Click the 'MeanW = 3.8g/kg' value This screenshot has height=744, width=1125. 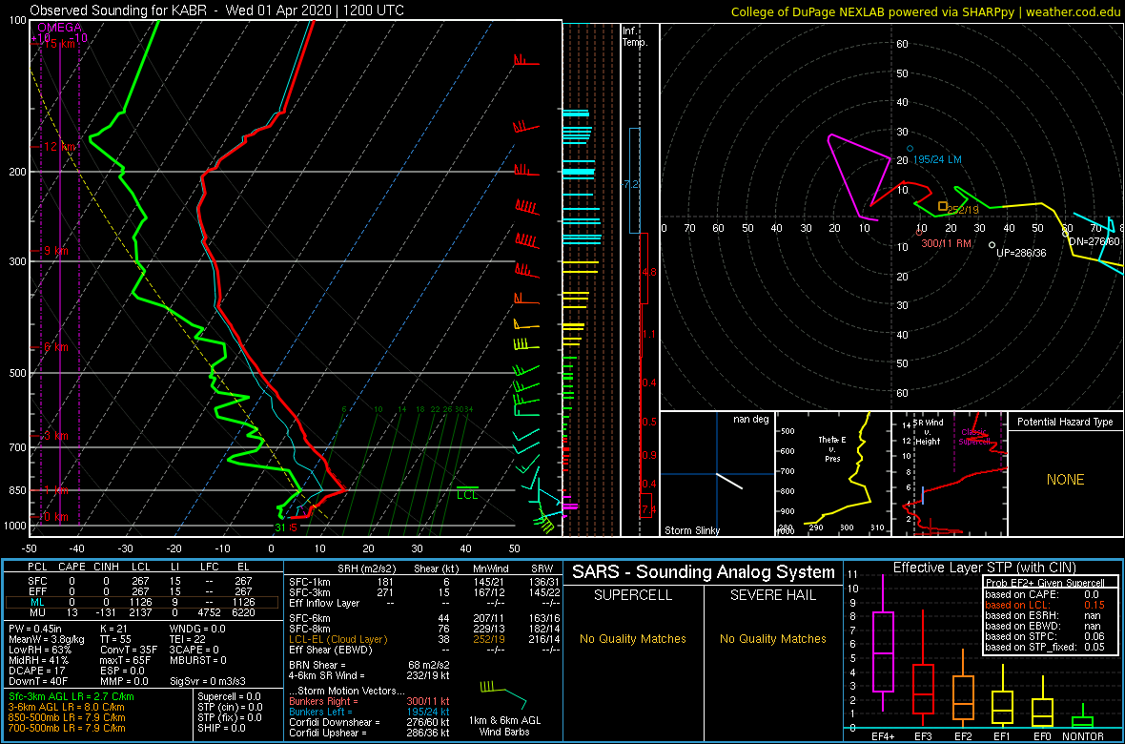(x=45, y=640)
